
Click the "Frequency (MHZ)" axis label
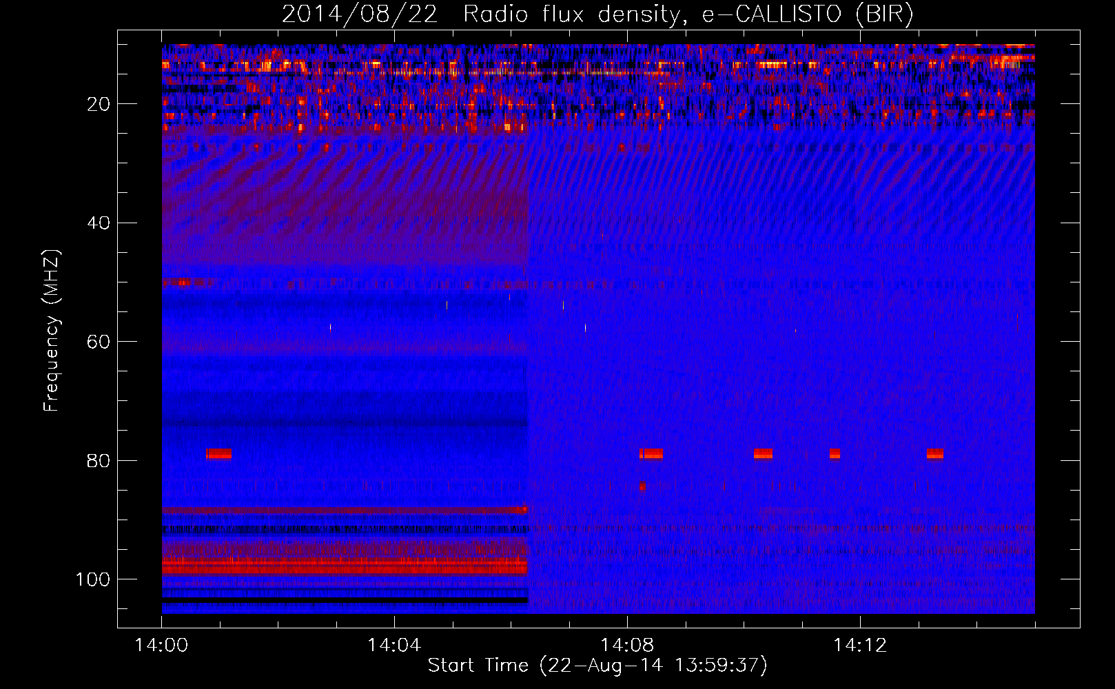tap(52, 330)
